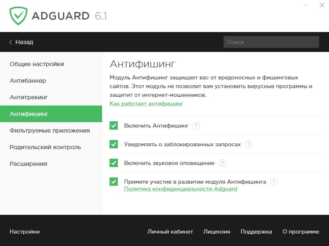
Task: Open Лицензия in the footer
Action: [217, 231]
